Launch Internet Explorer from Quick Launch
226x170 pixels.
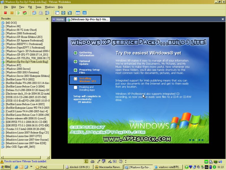pyautogui.click(x=16, y=167)
